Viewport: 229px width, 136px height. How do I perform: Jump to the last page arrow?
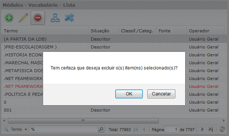click(210, 129)
